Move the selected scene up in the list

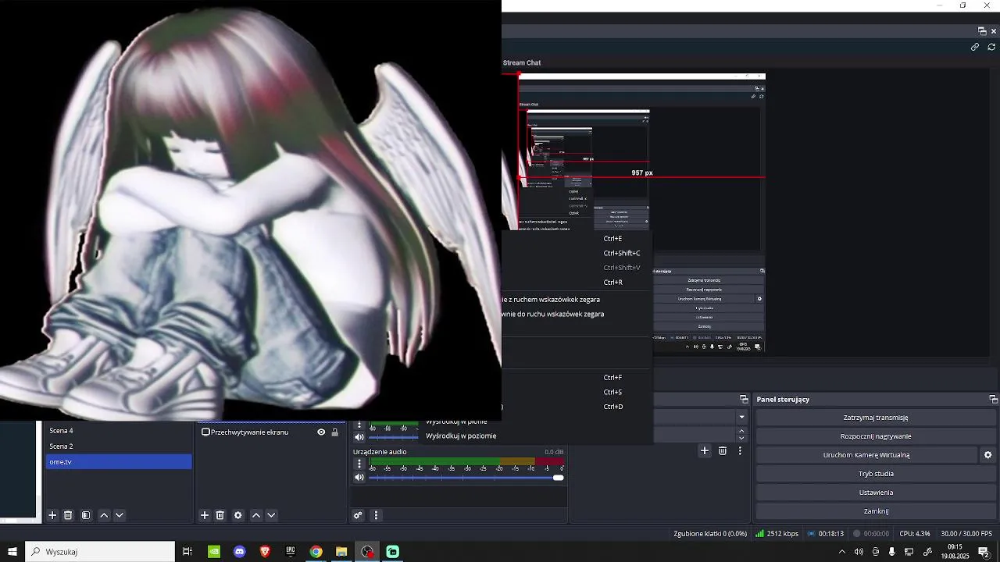pos(104,515)
